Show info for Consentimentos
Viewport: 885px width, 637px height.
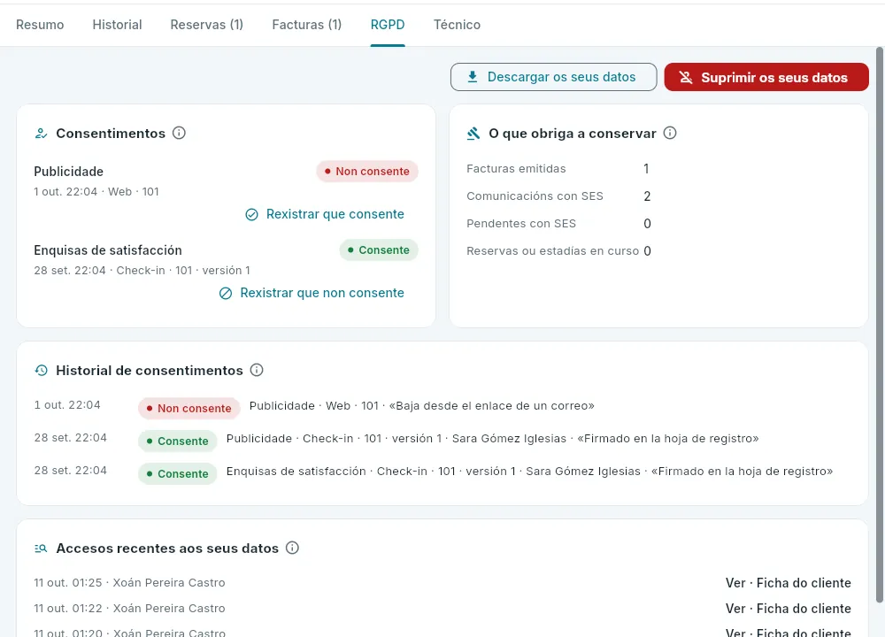click(179, 134)
